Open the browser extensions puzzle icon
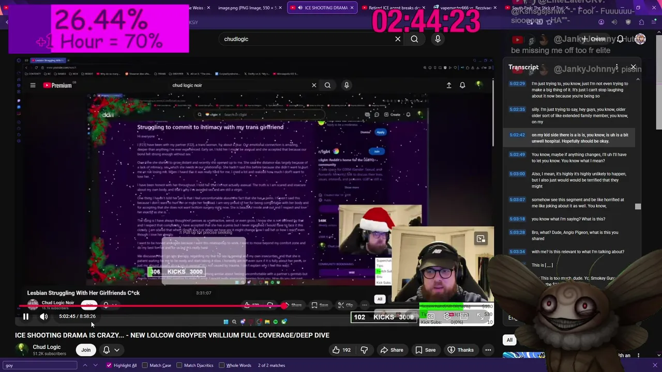The height and width of the screenshot is (372, 662). [642, 22]
